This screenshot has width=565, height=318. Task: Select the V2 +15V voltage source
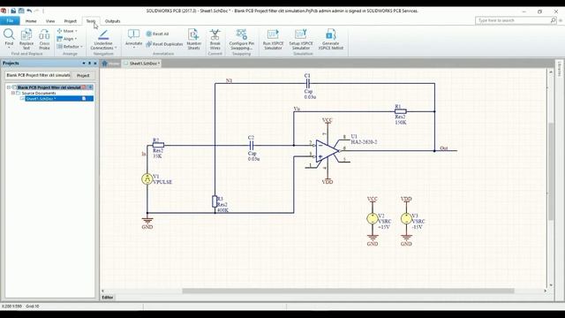pyautogui.click(x=373, y=218)
